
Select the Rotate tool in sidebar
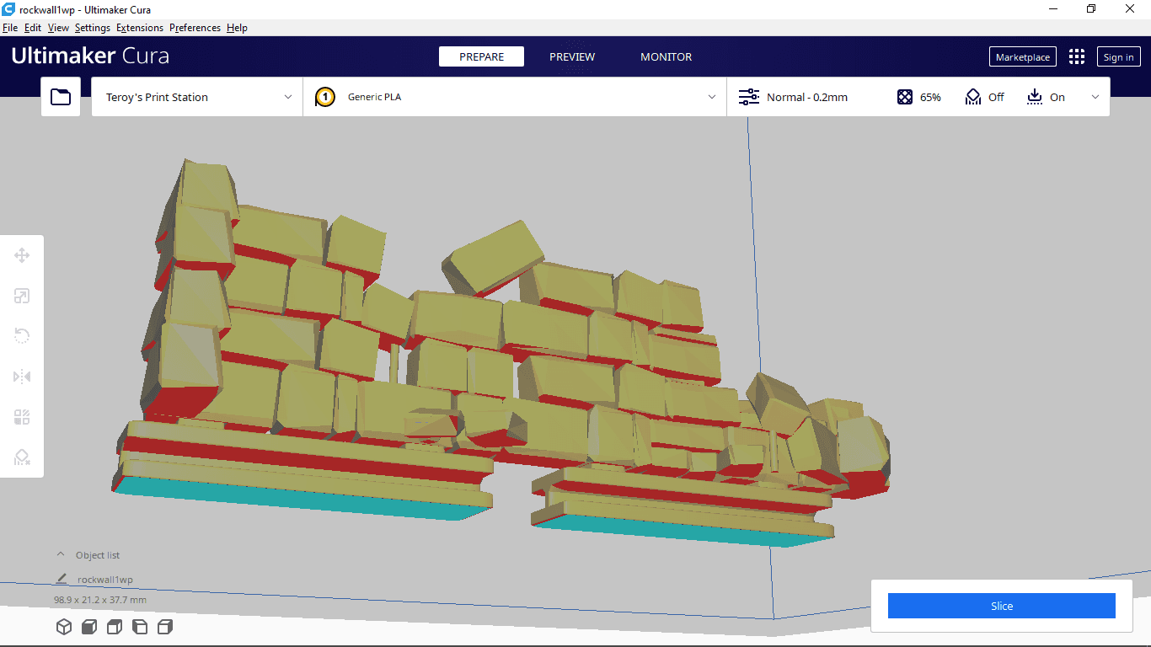coord(22,336)
